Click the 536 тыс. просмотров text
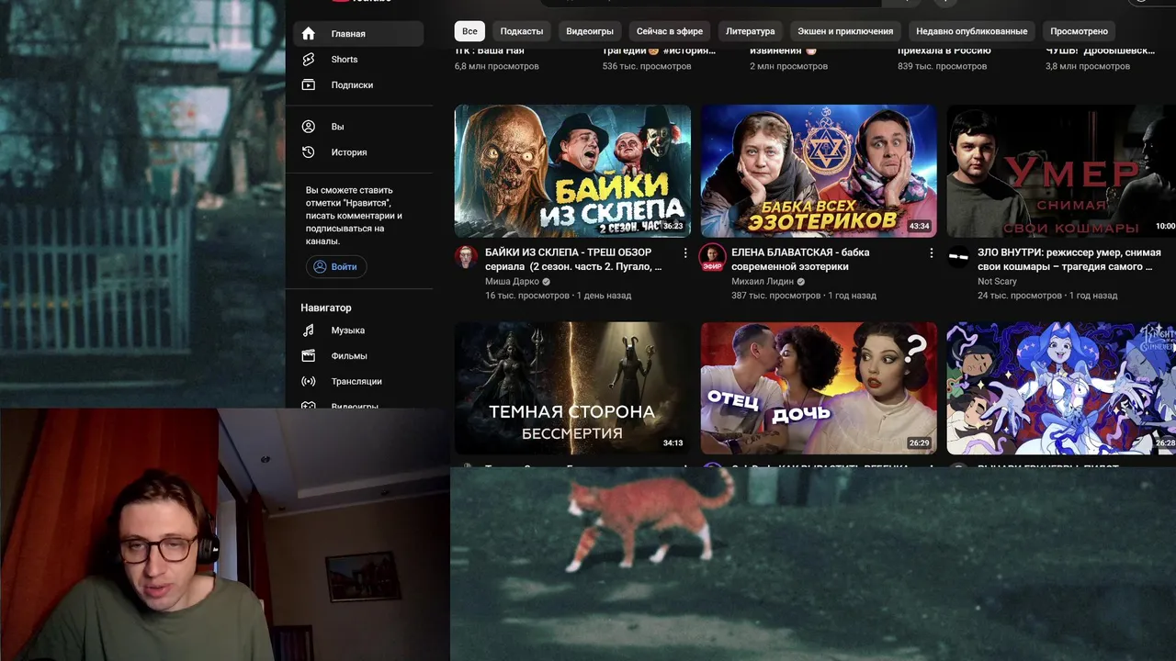 point(647,66)
